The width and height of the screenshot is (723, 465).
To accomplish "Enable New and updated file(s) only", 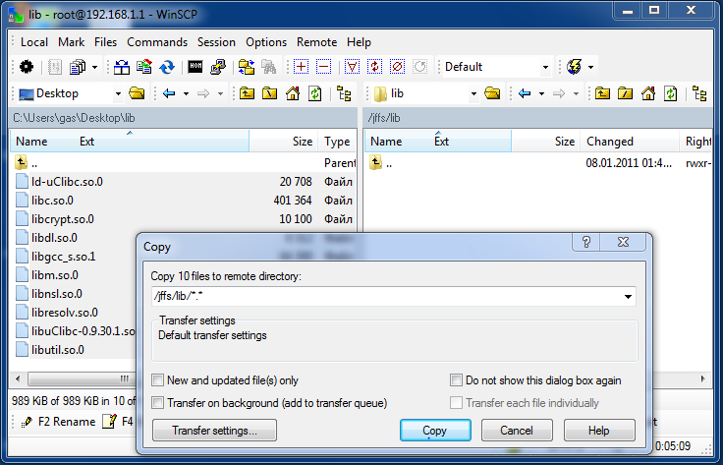I will [158, 380].
